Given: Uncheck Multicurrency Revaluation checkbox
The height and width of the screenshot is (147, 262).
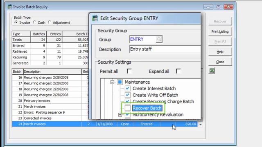Looking at the screenshot, I should (127, 114).
